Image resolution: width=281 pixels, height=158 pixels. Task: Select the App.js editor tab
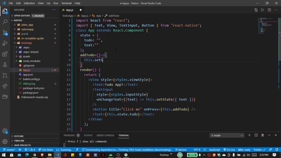pyautogui.click(x=69, y=10)
